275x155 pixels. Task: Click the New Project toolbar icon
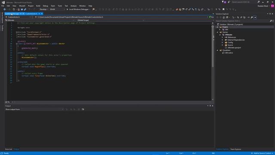[14, 9]
